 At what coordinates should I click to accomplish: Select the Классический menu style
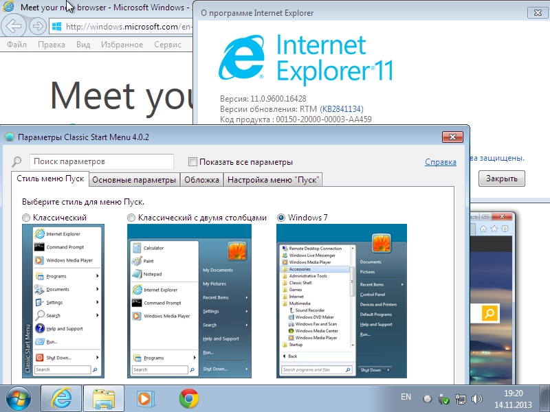(x=26, y=218)
